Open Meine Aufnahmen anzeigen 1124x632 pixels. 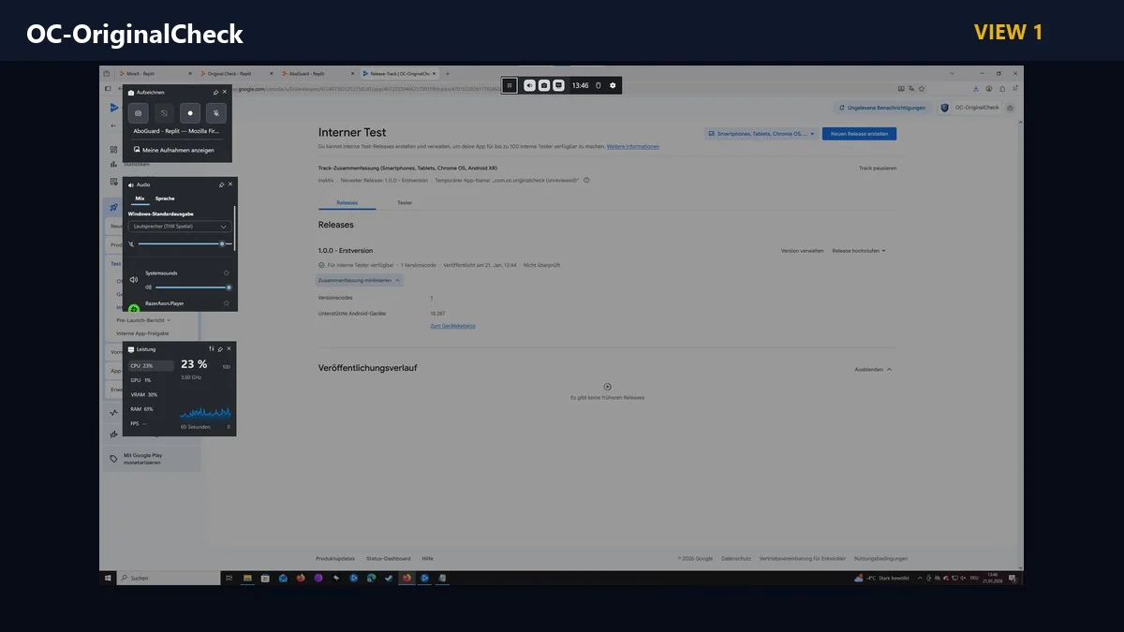174,150
